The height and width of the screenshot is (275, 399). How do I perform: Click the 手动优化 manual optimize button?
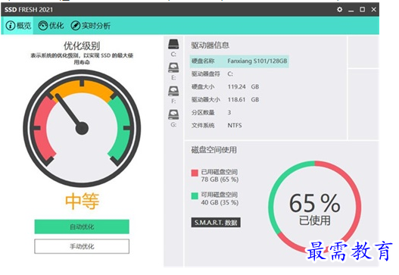pyautogui.click(x=82, y=246)
